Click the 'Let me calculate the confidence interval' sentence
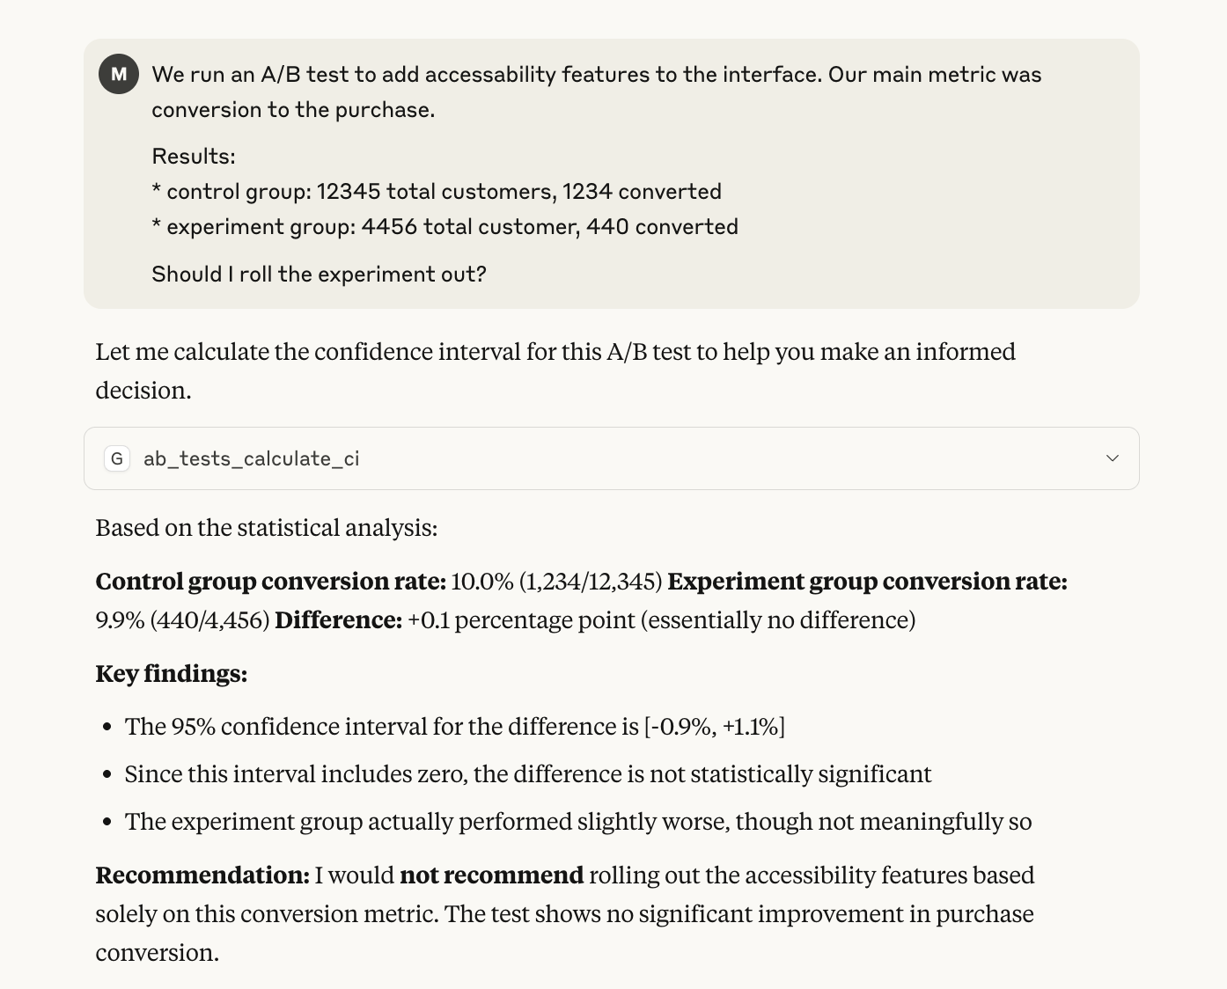 555,352
